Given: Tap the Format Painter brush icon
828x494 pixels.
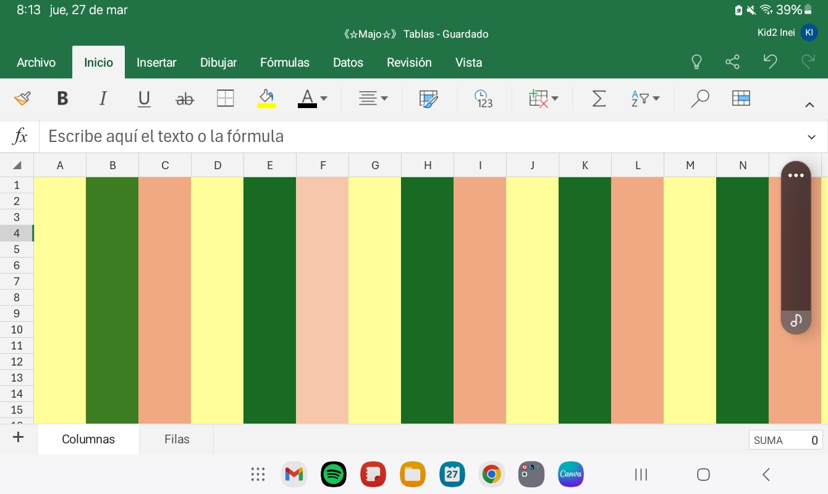Looking at the screenshot, I should [22, 99].
